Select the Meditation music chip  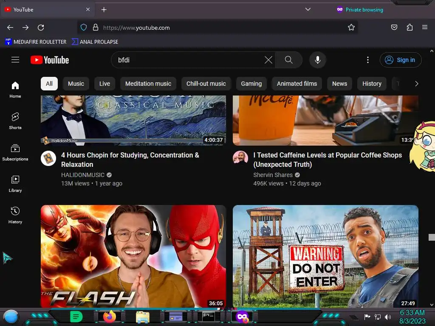pyautogui.click(x=148, y=84)
